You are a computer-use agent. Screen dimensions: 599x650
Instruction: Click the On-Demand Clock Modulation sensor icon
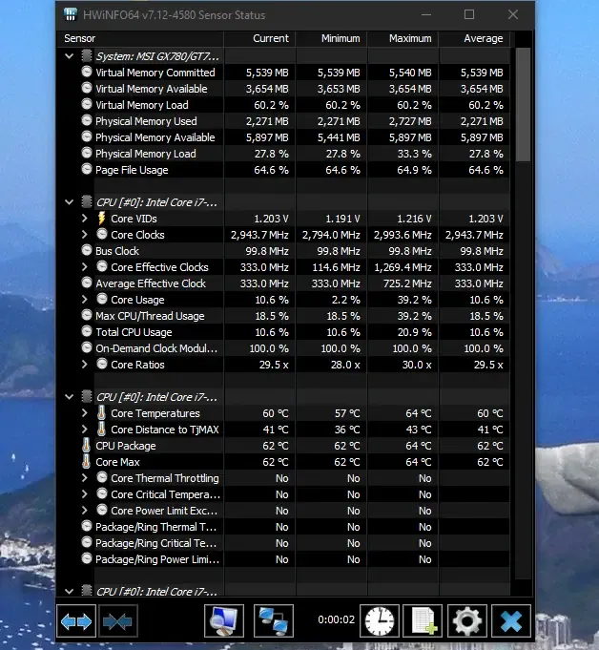87,347
